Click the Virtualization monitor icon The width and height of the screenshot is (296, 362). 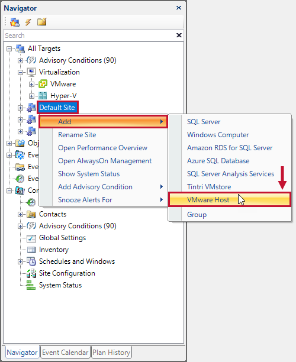click(31, 72)
